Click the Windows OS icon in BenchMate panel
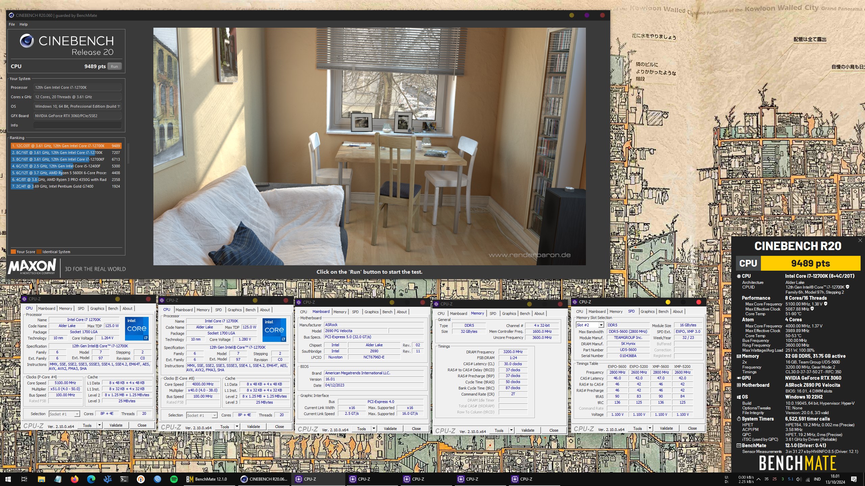The image size is (865, 486). point(739,397)
